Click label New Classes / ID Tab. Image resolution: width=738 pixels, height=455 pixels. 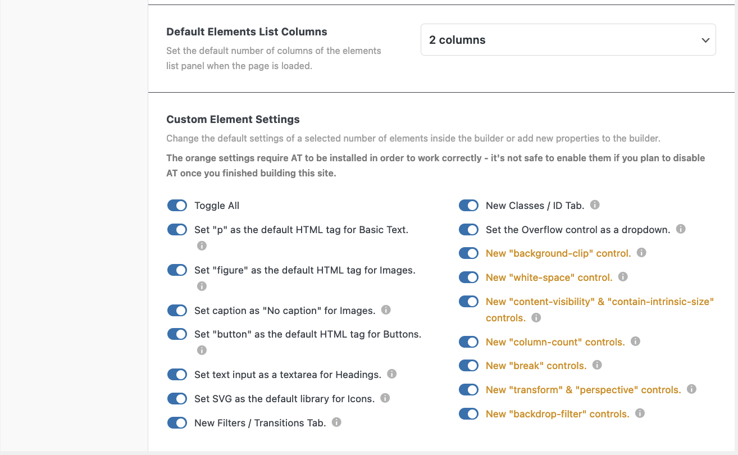pyautogui.click(x=535, y=206)
